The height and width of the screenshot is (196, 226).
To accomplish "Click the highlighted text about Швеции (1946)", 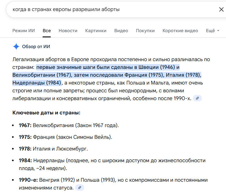I will click(x=107, y=67).
